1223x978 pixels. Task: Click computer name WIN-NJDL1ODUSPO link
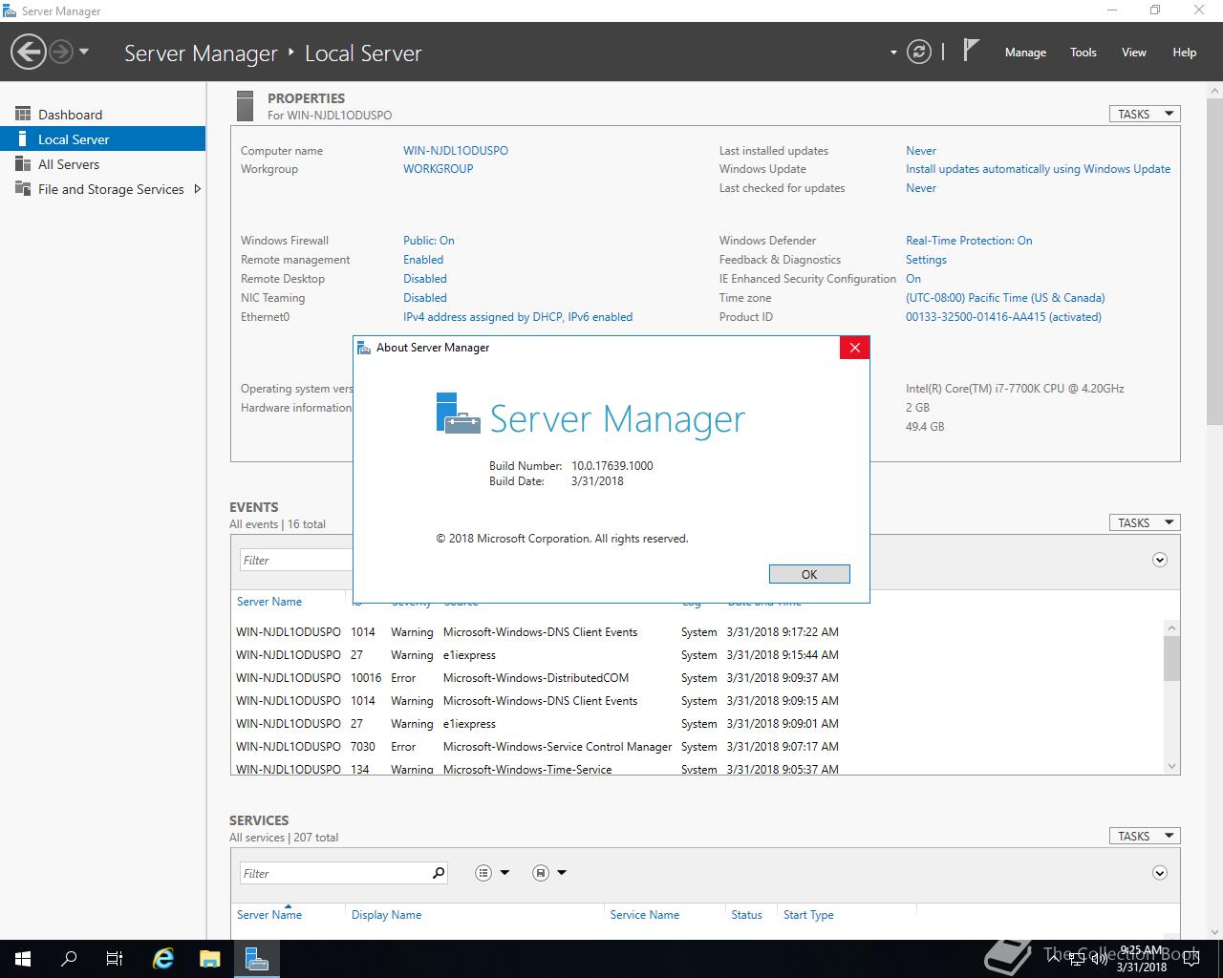point(456,150)
